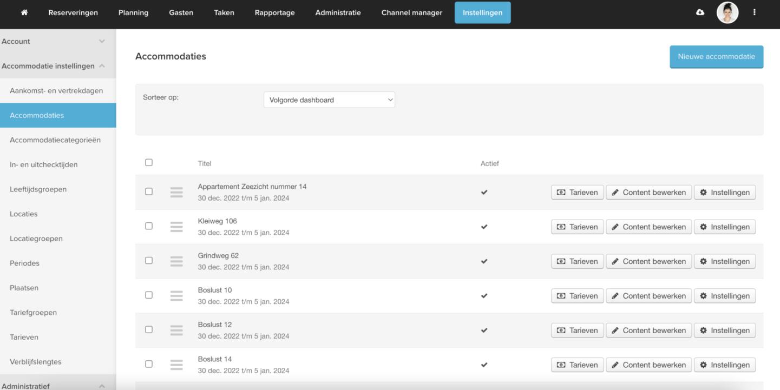Viewport: 780px width, 390px height.
Task: Toggle the select-all checkbox in the table header
Action: coord(149,162)
